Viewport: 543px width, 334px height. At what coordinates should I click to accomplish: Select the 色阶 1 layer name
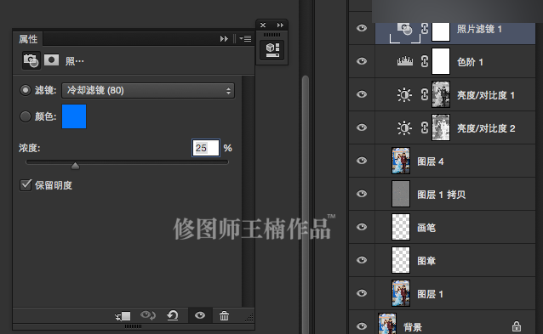(x=470, y=62)
